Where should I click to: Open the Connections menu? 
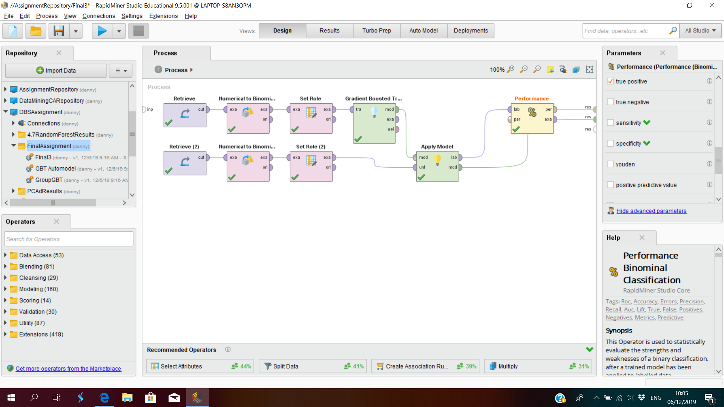99,16
